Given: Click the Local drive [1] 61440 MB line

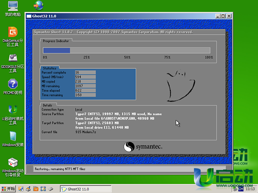Looking at the screenshot, I should click(x=102, y=127).
